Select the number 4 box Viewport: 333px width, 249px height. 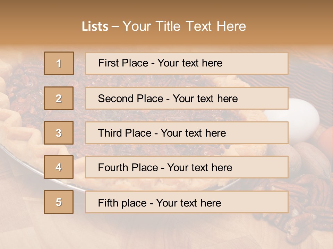[59, 167]
